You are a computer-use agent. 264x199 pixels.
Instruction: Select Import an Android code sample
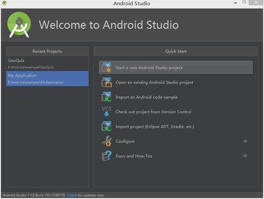[176, 97]
